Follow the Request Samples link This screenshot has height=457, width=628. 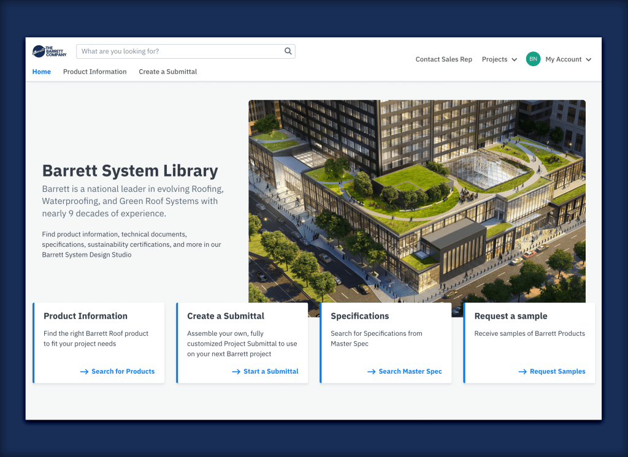click(x=557, y=371)
